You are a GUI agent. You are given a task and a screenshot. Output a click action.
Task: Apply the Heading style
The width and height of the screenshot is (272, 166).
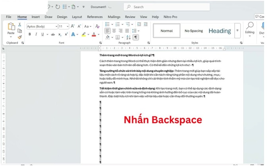tap(220, 31)
